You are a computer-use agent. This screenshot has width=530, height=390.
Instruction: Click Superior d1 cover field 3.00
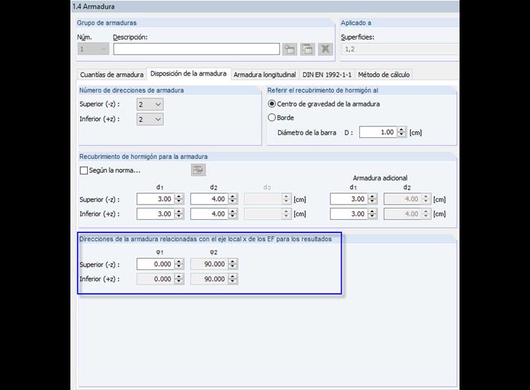(x=155, y=200)
